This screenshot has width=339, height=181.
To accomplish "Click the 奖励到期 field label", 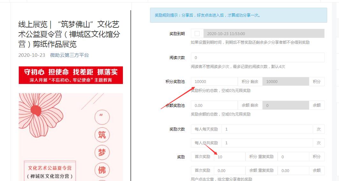I will [x=177, y=34].
